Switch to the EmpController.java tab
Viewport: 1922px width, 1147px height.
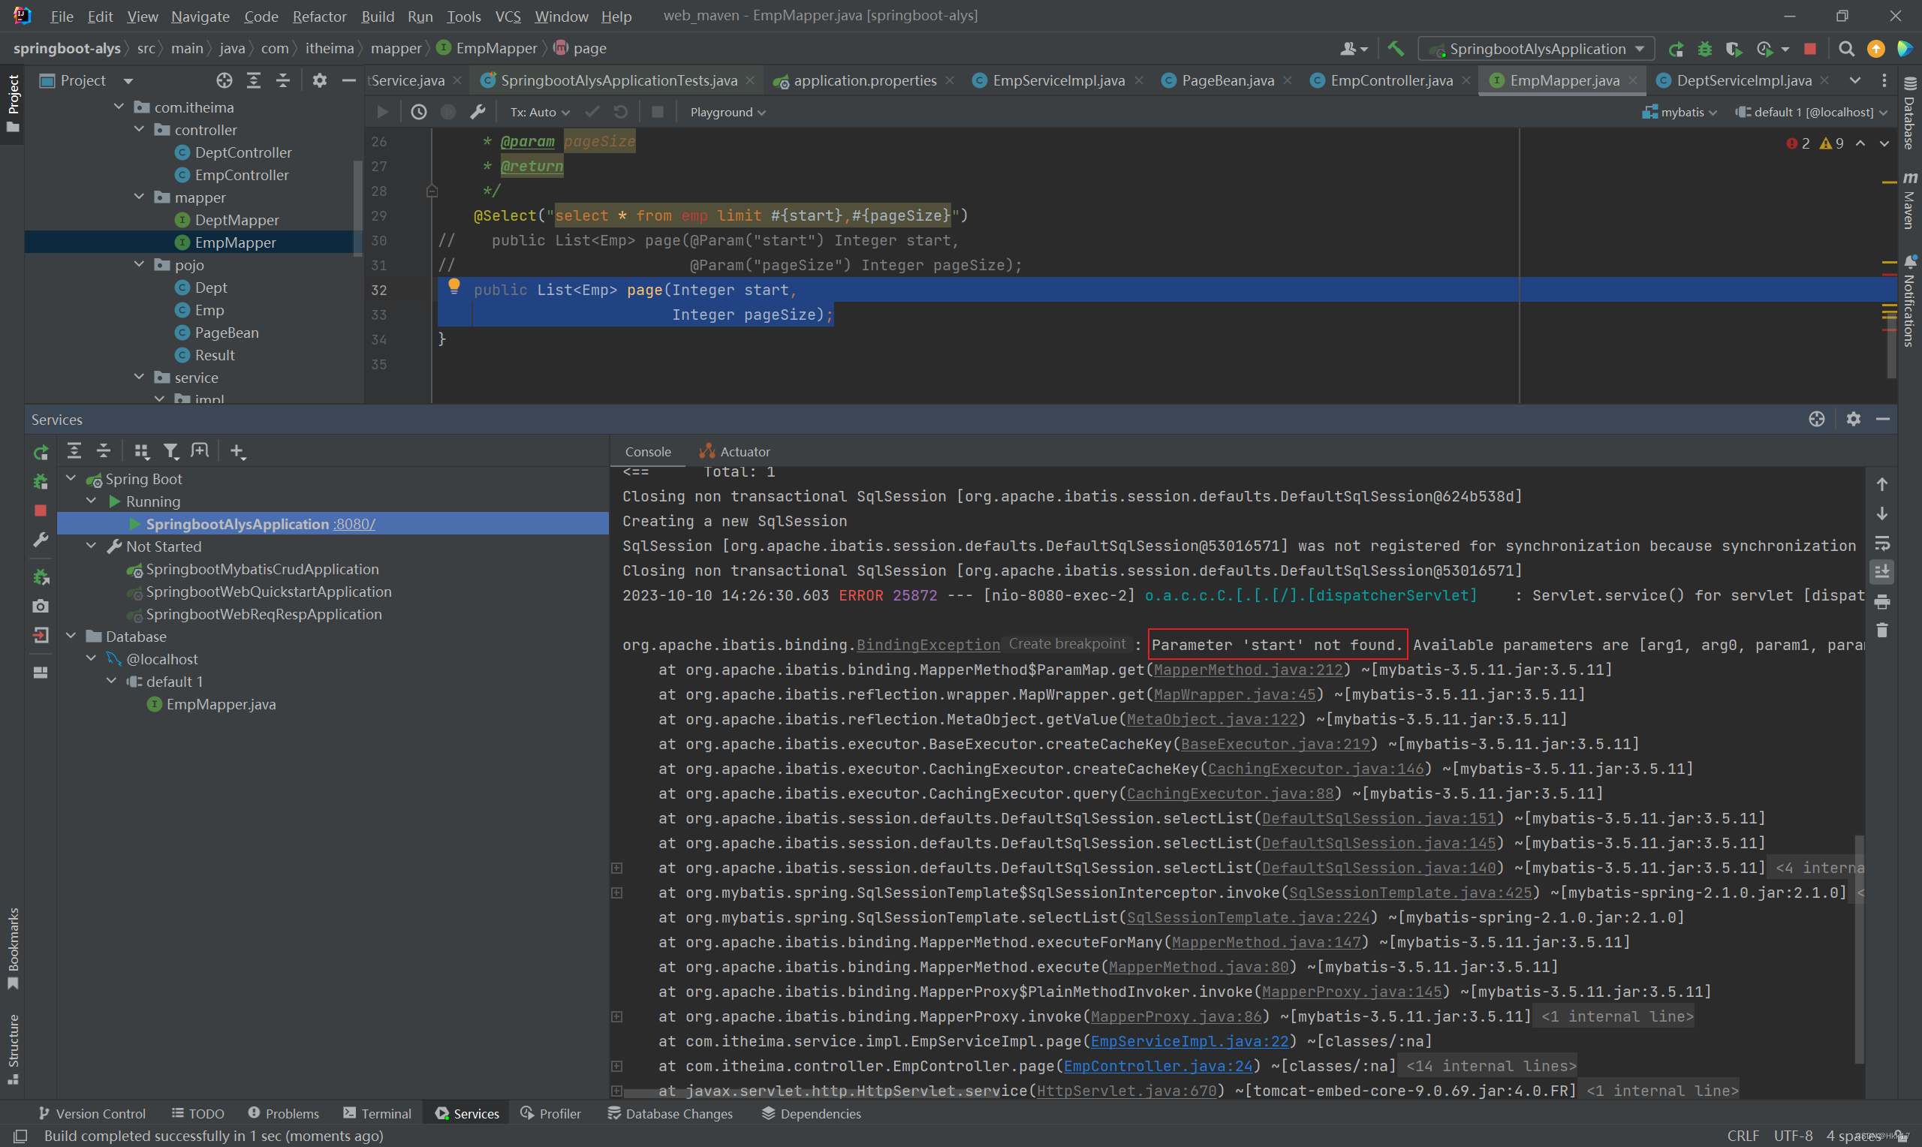(1390, 80)
